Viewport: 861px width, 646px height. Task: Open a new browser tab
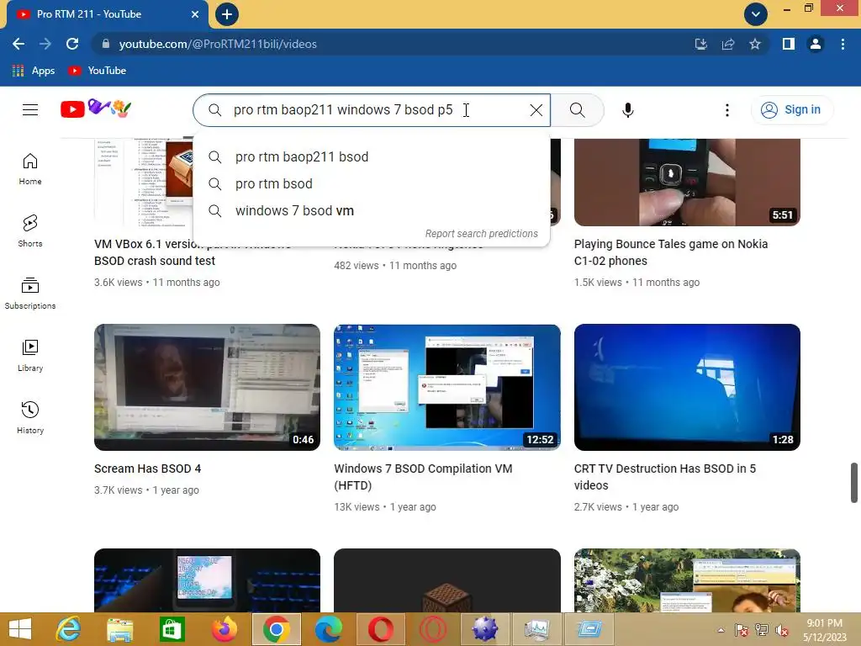[x=227, y=14]
